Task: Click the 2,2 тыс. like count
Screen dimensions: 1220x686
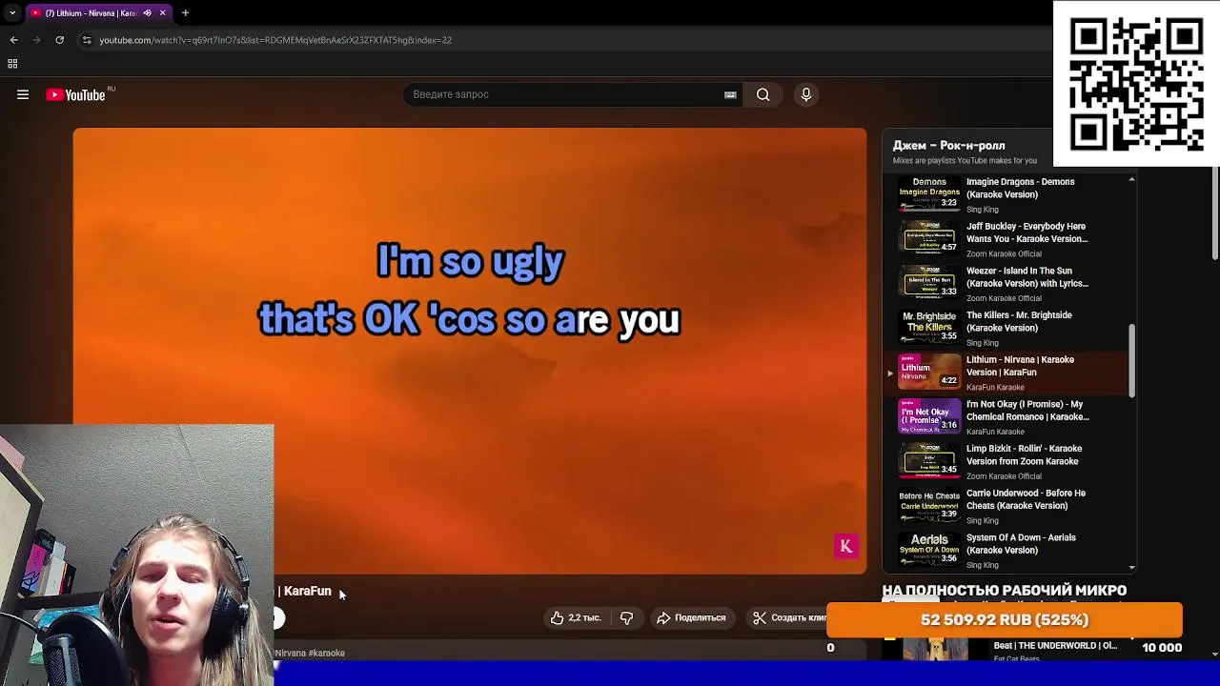Action: pyautogui.click(x=584, y=617)
